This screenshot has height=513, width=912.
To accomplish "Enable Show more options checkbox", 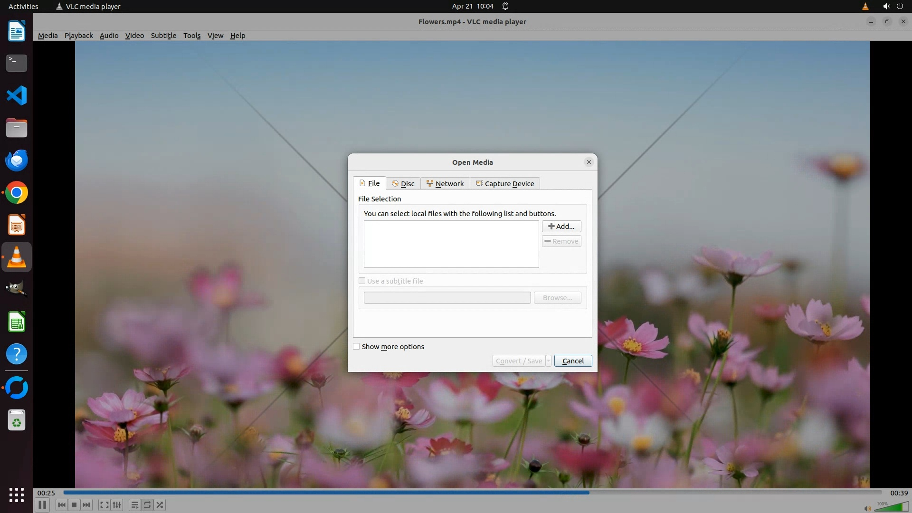I will (x=356, y=347).
